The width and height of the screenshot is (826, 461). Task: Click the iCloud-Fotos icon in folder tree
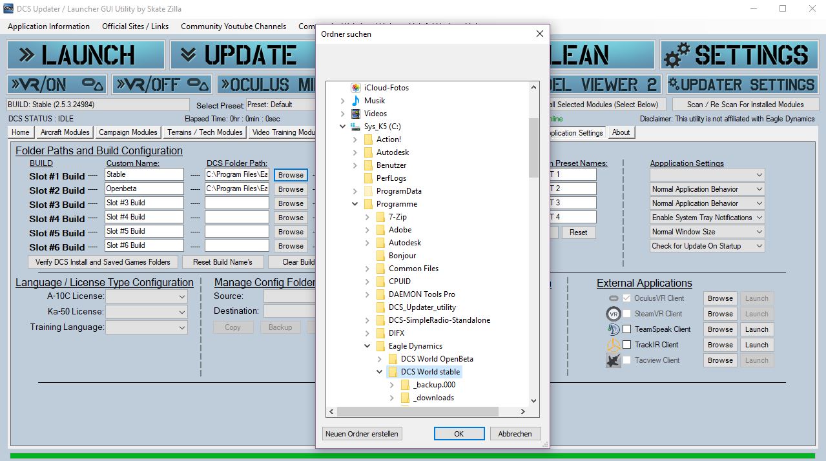tap(355, 88)
